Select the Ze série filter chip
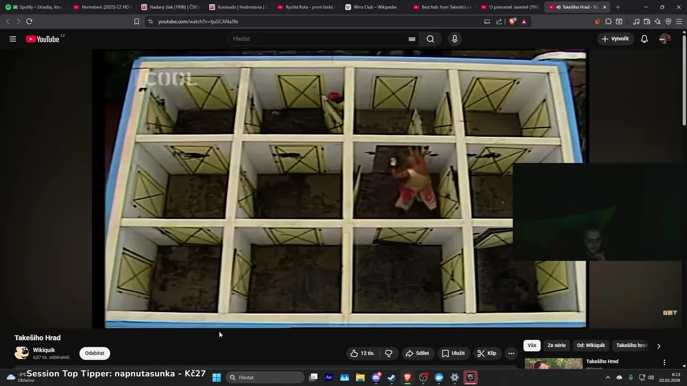This screenshot has width=687, height=386. point(557,345)
